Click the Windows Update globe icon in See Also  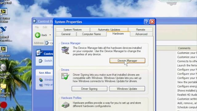[41, 80]
